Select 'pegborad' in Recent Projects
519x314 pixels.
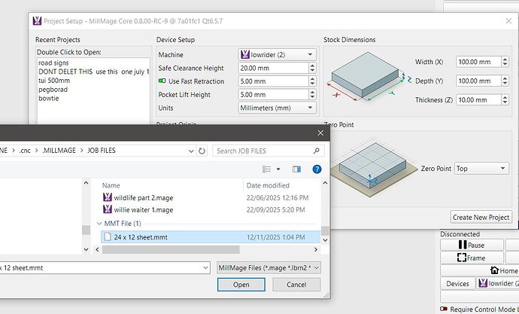click(x=52, y=90)
